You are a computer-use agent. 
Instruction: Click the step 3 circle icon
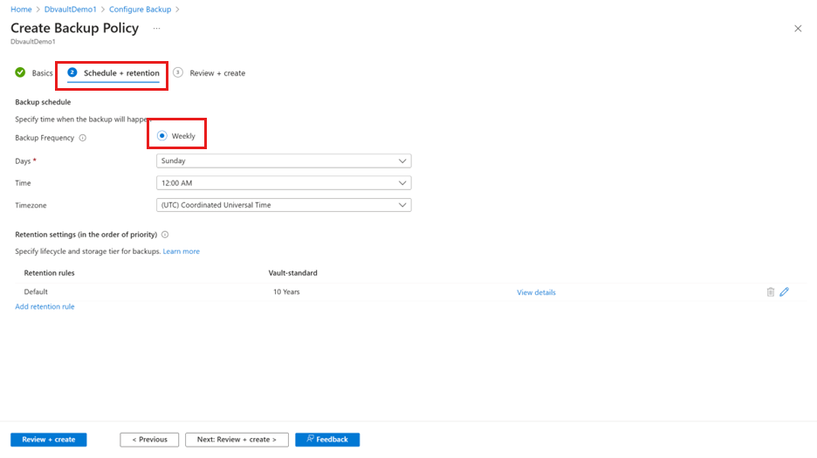coord(178,72)
